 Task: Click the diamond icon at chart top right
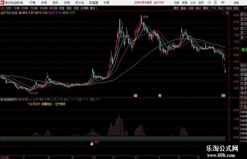[x=223, y=13]
